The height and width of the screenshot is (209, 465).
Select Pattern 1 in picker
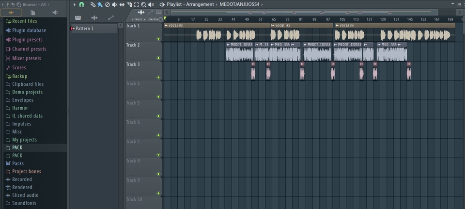click(x=94, y=29)
